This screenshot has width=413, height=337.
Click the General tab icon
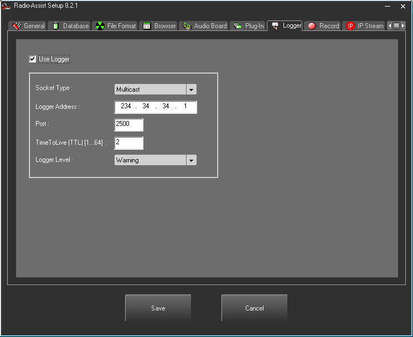click(17, 26)
